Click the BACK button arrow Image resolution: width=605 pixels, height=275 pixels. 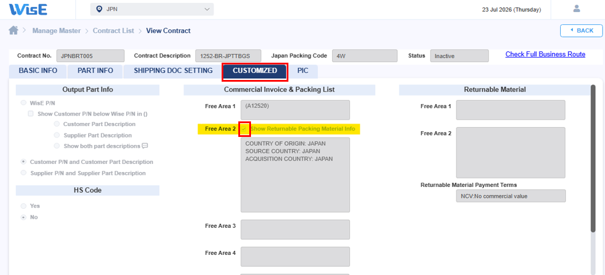[x=572, y=30]
